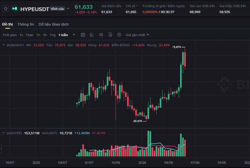Click the 24h low value 58,935
This screenshot has width=250, height=168.
pos(225,12)
